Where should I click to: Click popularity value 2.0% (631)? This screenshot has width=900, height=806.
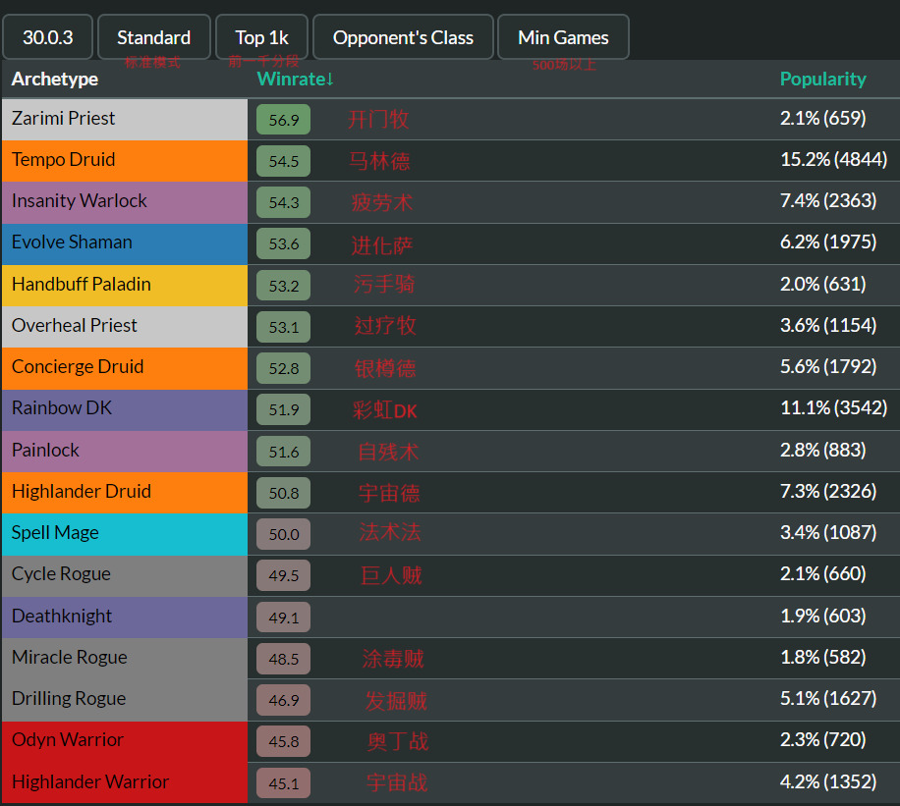pos(822,284)
